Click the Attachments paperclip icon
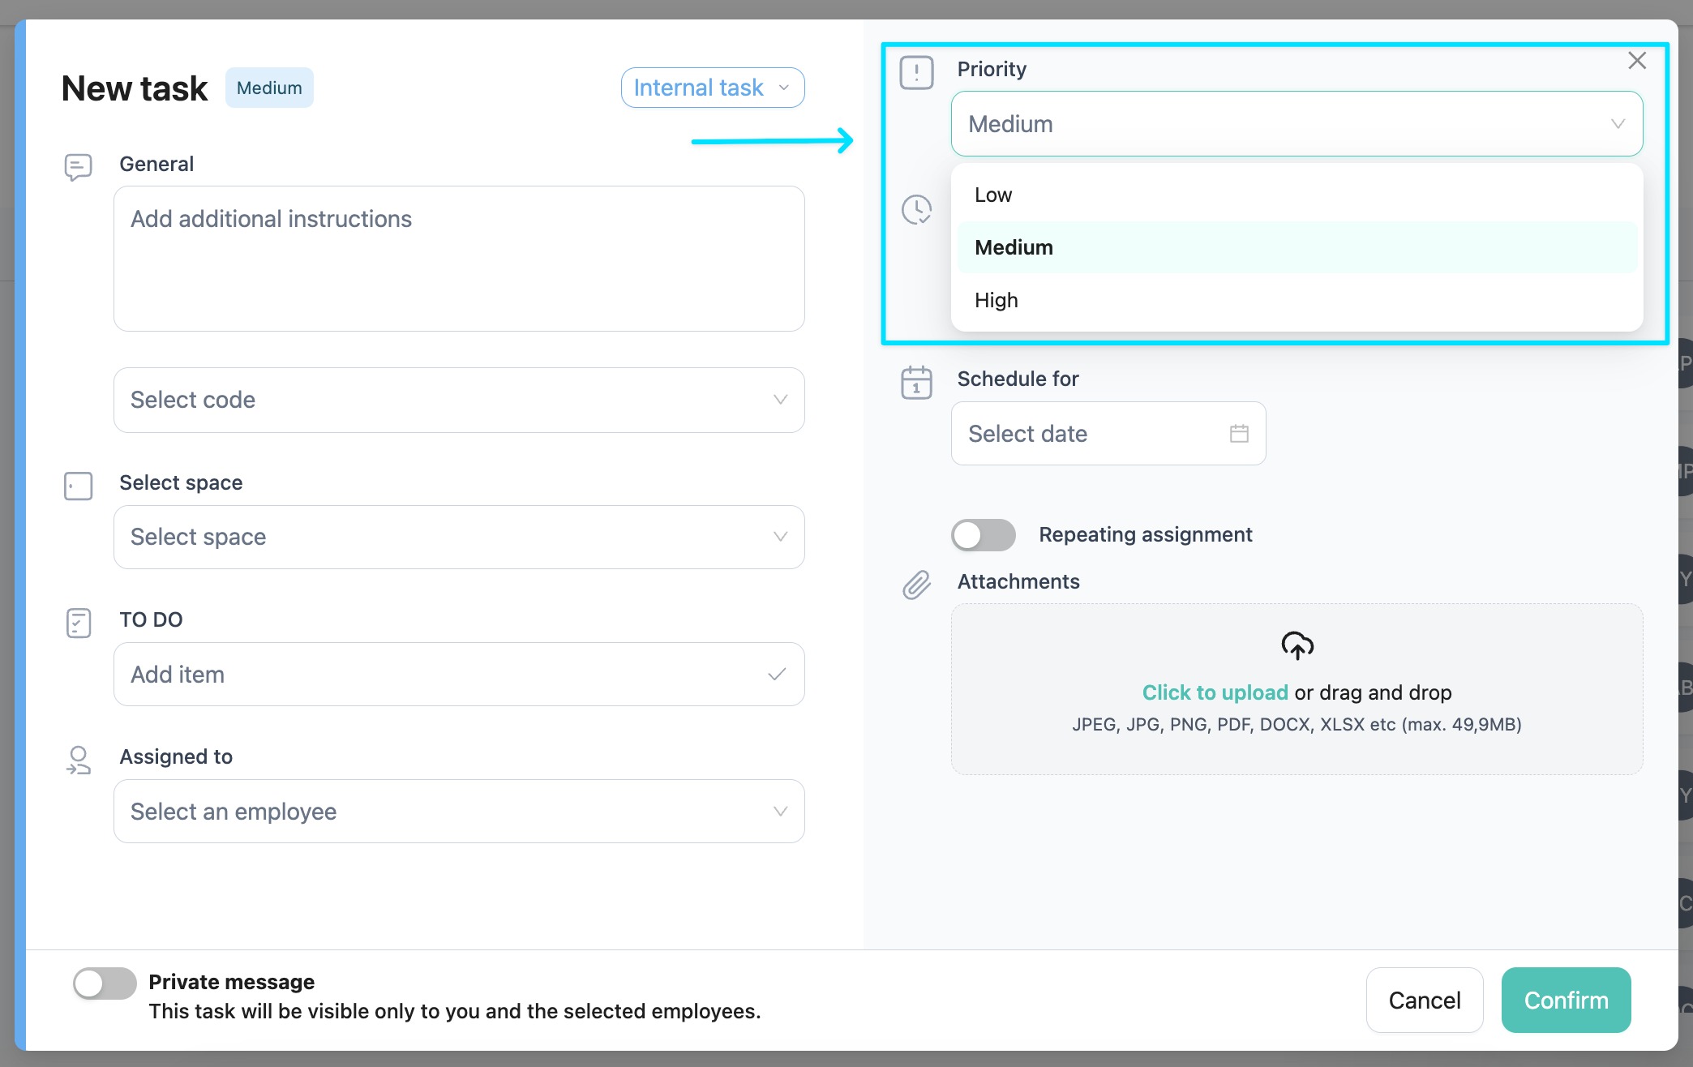1693x1067 pixels. pyautogui.click(x=916, y=585)
